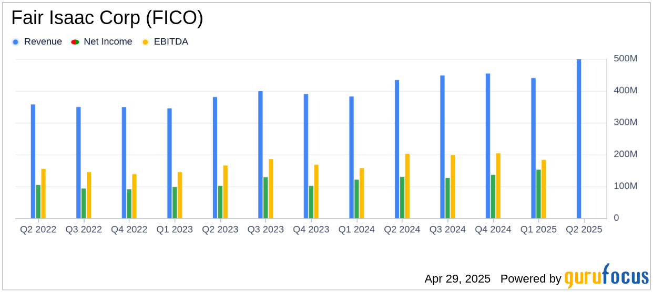653x292 pixels.
Task: Click the red-green Net Income legend dot
Action: [75, 42]
